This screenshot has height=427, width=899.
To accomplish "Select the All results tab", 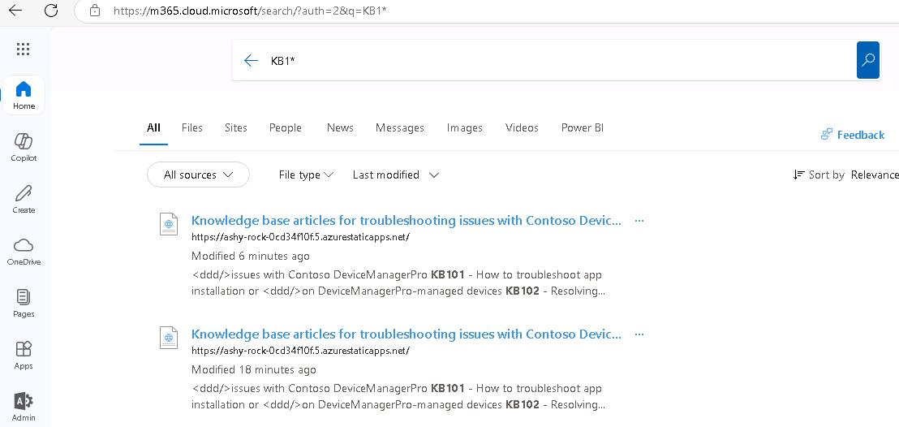I will [153, 128].
